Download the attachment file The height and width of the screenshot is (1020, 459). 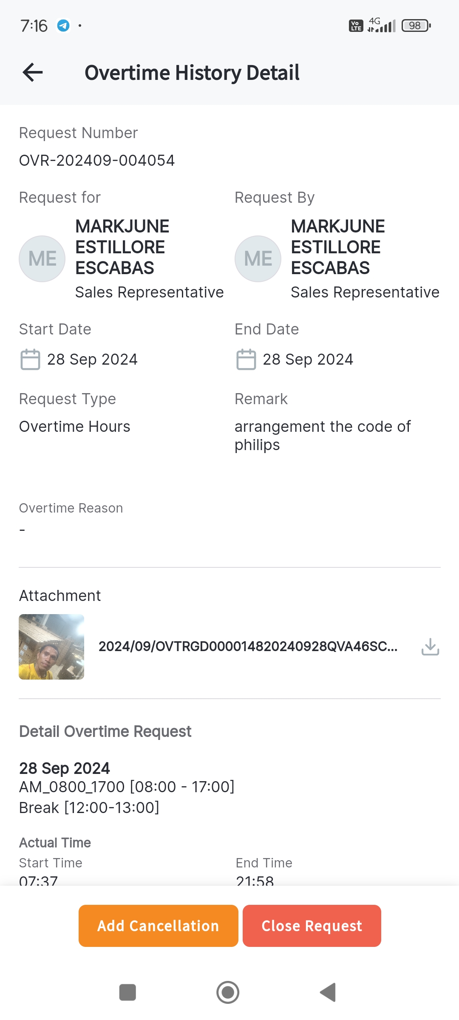pos(430,646)
